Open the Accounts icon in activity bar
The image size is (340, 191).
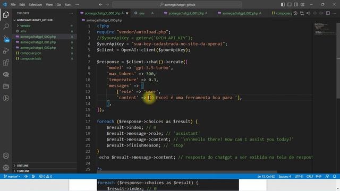tap(6, 155)
